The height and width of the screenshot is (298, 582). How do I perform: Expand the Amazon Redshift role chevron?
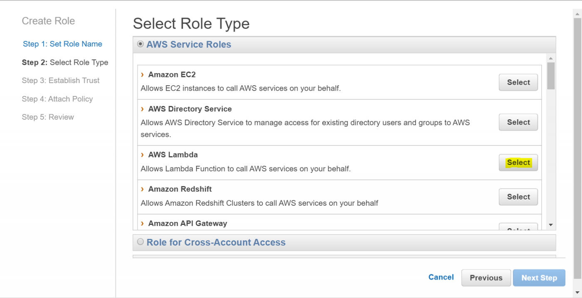click(143, 189)
